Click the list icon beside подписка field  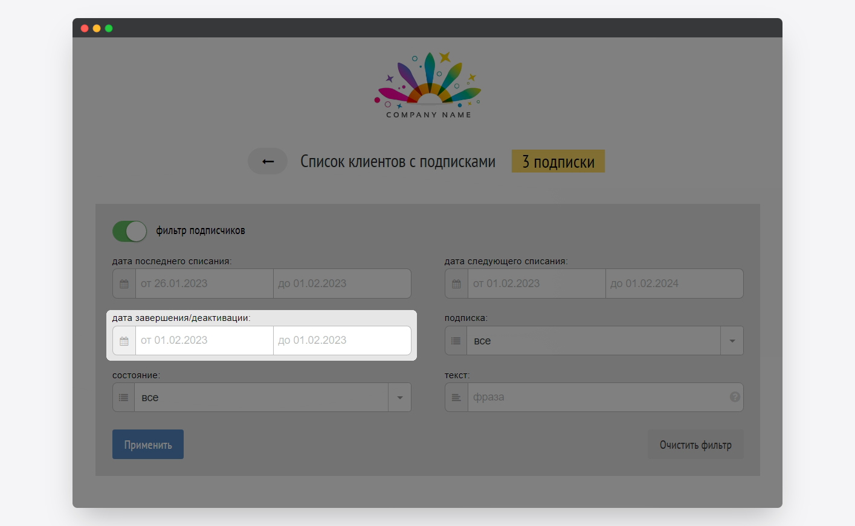(x=456, y=341)
